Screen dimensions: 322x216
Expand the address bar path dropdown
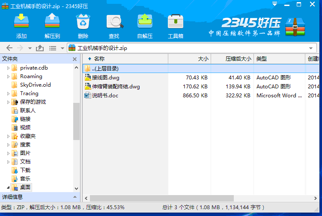(x=311, y=48)
